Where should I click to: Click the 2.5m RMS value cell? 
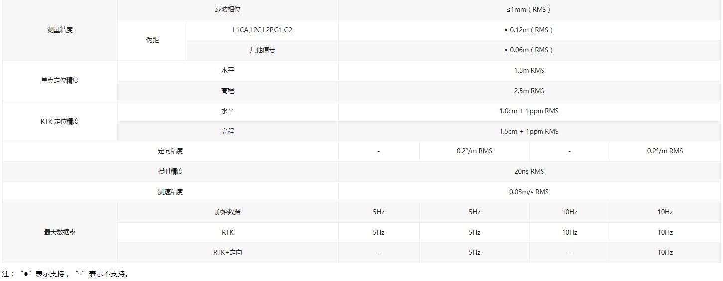[529, 91]
